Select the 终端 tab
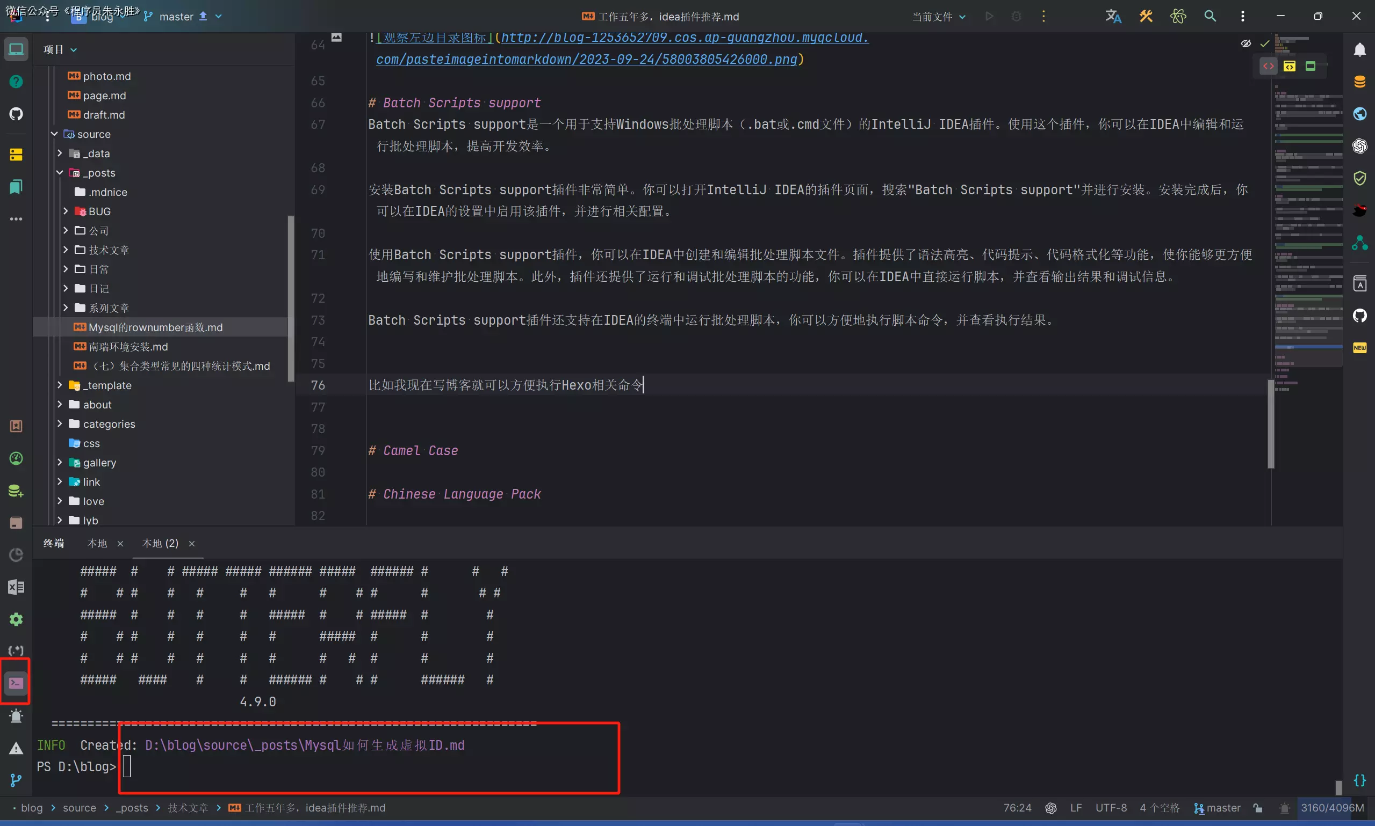Image resolution: width=1375 pixels, height=826 pixels. coord(54,543)
